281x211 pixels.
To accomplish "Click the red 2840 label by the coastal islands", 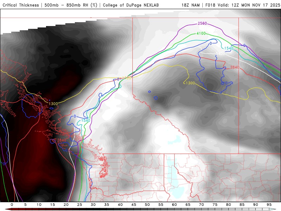I will click(62, 140).
